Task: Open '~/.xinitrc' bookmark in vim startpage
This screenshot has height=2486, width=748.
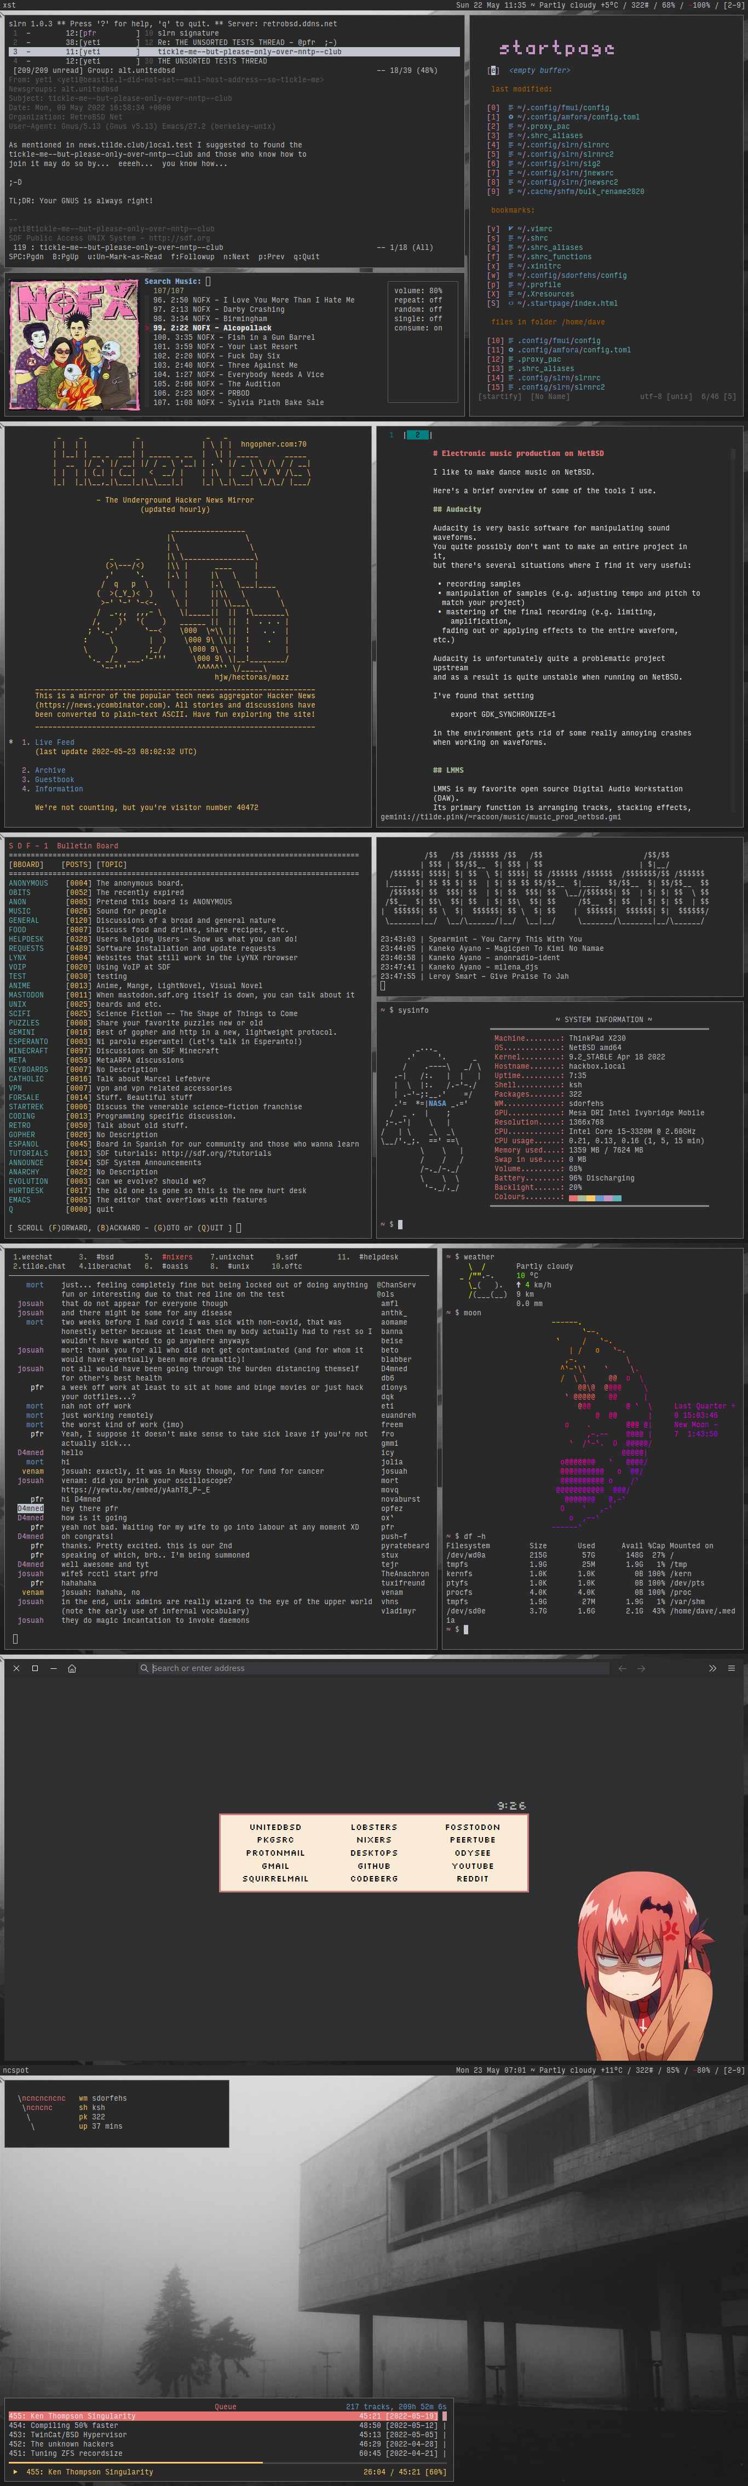Action: pyautogui.click(x=540, y=266)
